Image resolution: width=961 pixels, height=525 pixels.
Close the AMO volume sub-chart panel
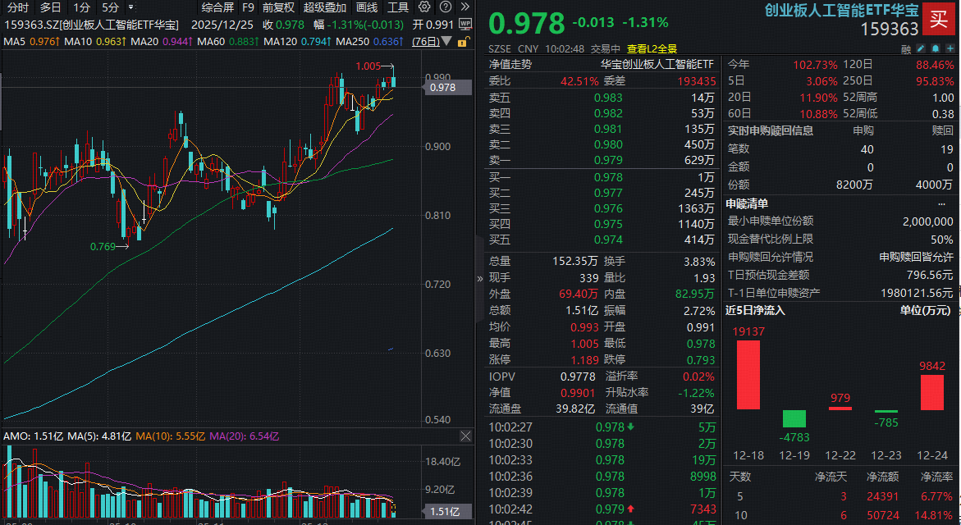click(x=465, y=436)
